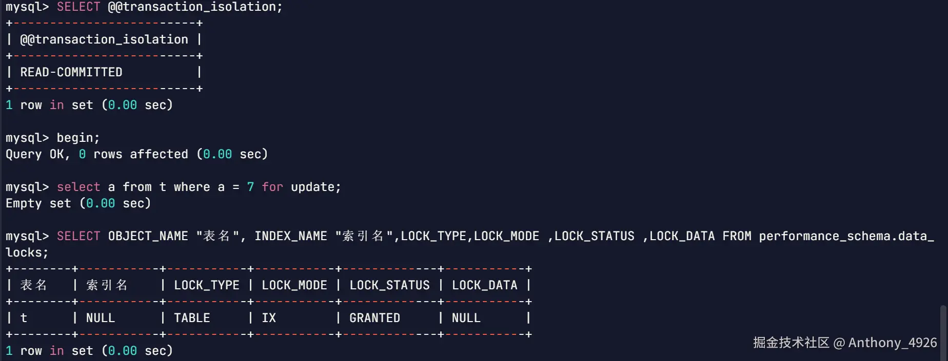Click the NULL value under LOCK_DATA
The height and width of the screenshot is (361, 948).
466,318
